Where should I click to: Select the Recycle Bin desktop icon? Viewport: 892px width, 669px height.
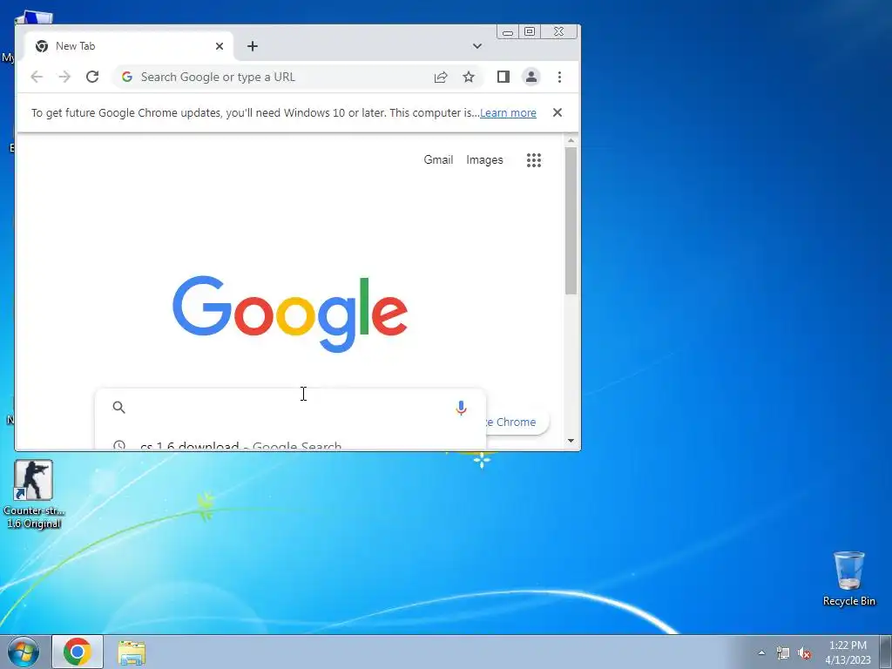coord(848,578)
